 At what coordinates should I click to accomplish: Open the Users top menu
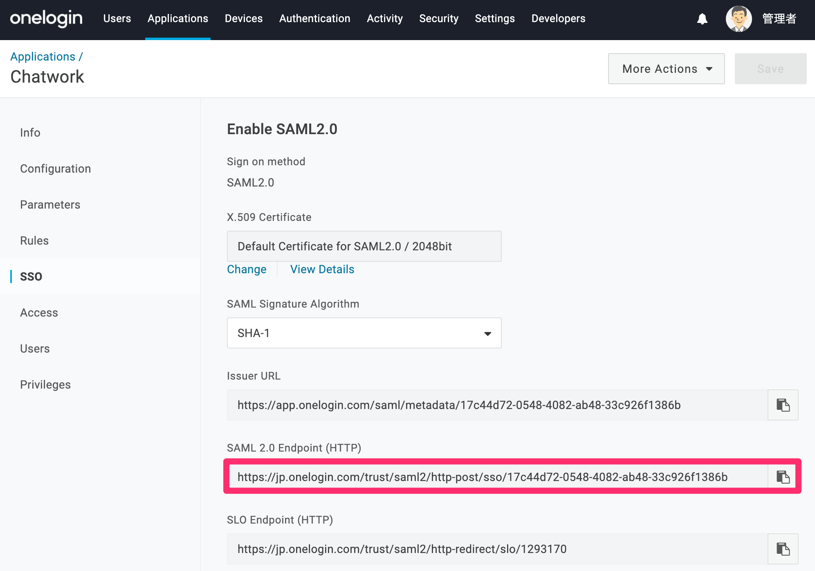click(x=117, y=18)
